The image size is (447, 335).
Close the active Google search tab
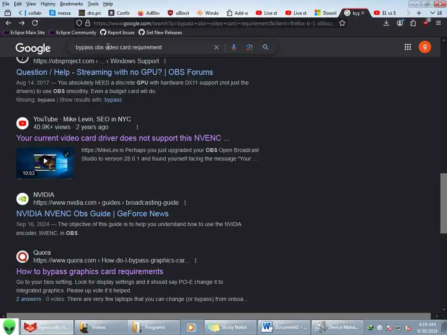(x=363, y=13)
